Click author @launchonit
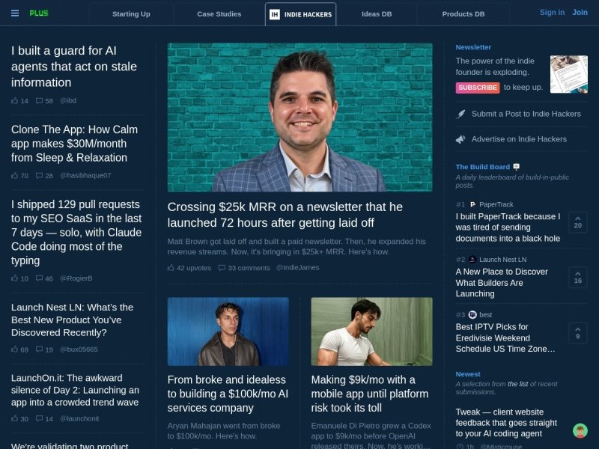The height and width of the screenshot is (449, 599). (79, 418)
